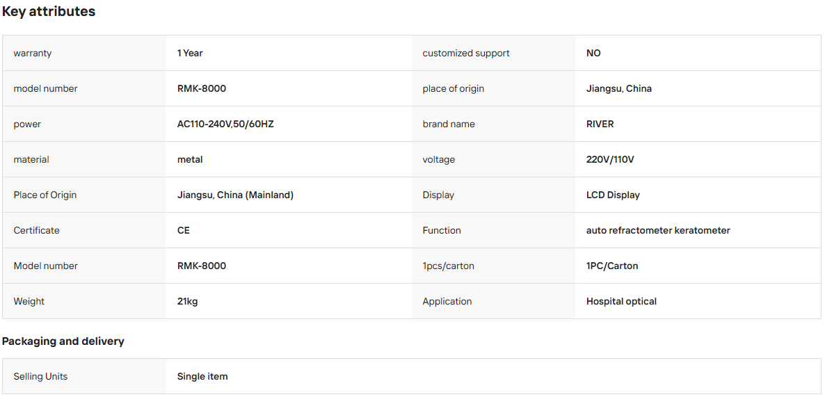Select the LCD Display value
The image size is (825, 404).
point(613,195)
